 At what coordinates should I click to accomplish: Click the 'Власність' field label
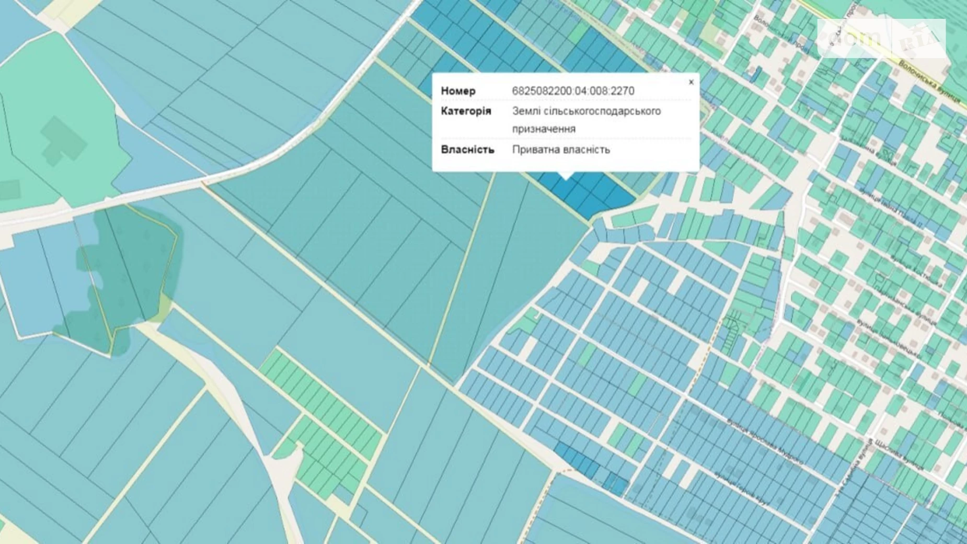pos(467,150)
